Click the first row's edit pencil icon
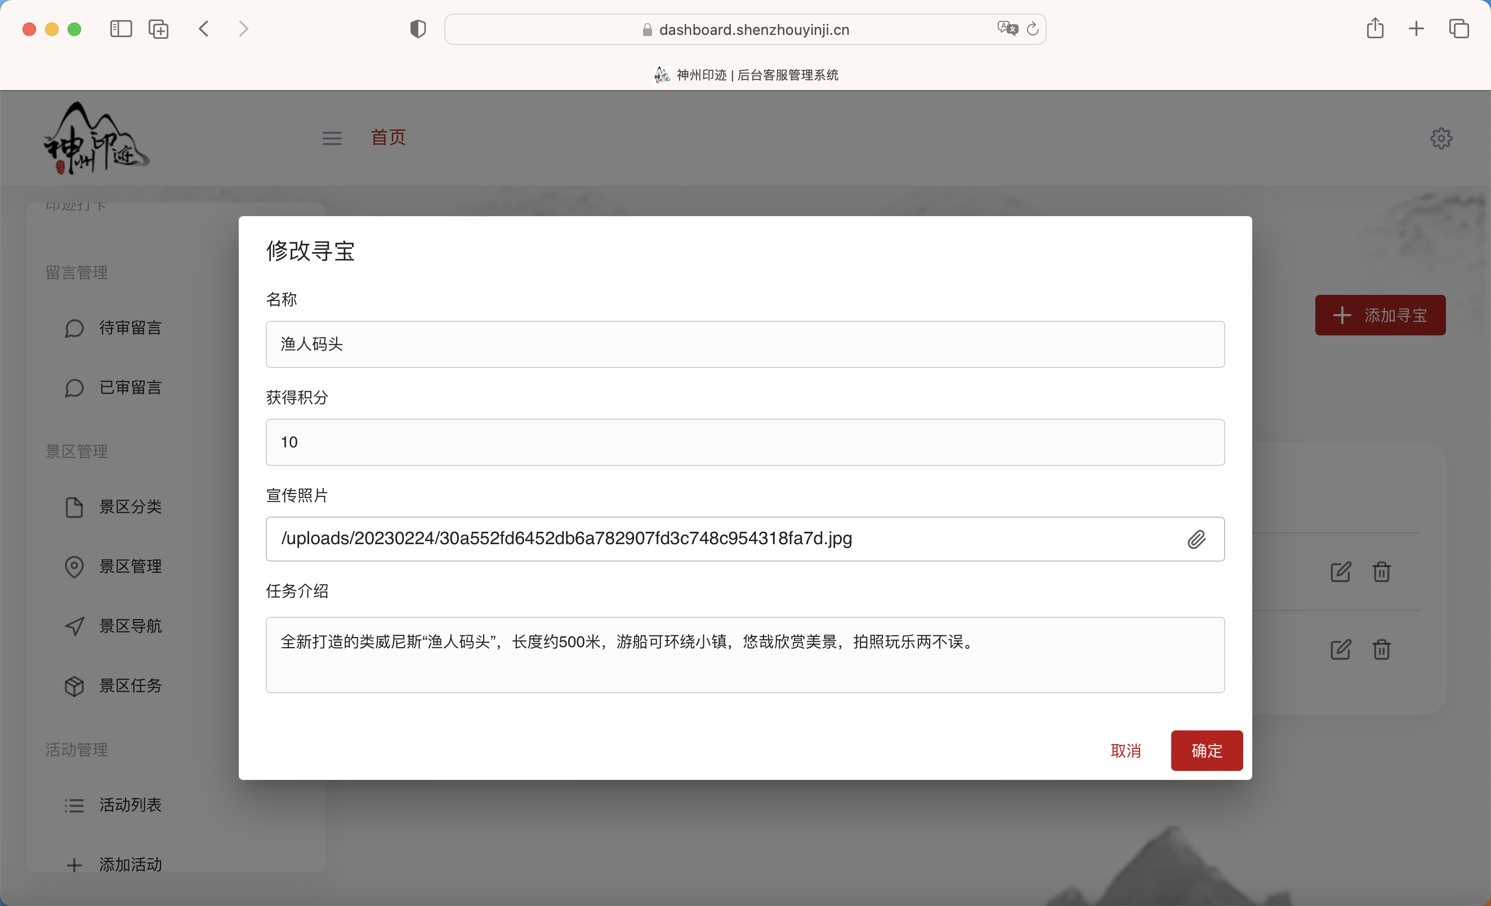Image resolution: width=1491 pixels, height=906 pixels. 1340,572
